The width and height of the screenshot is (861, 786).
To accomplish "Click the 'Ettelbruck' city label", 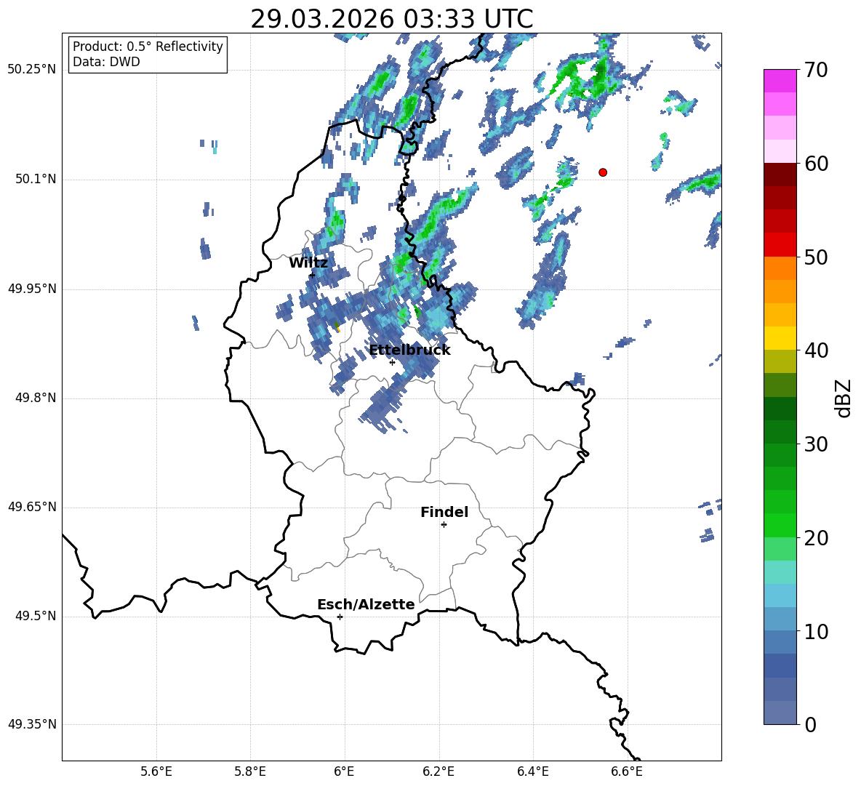I will pos(409,350).
